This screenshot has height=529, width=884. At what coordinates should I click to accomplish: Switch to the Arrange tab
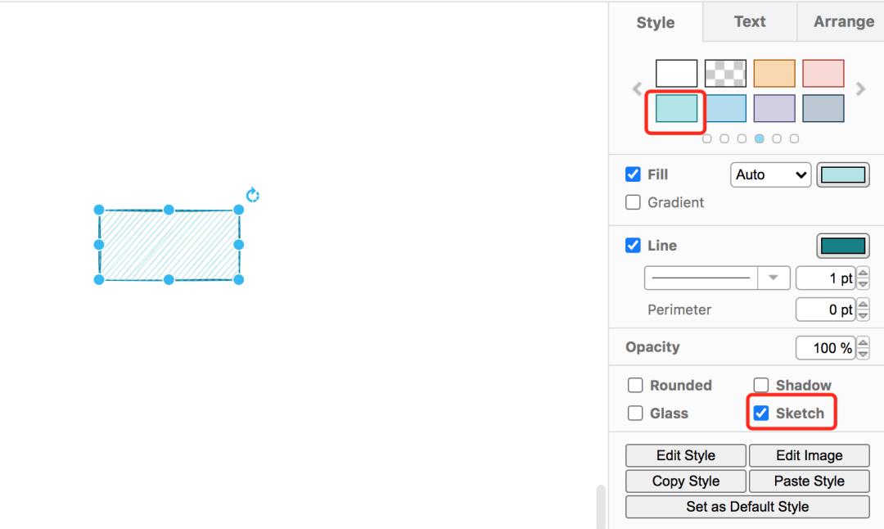[843, 22]
